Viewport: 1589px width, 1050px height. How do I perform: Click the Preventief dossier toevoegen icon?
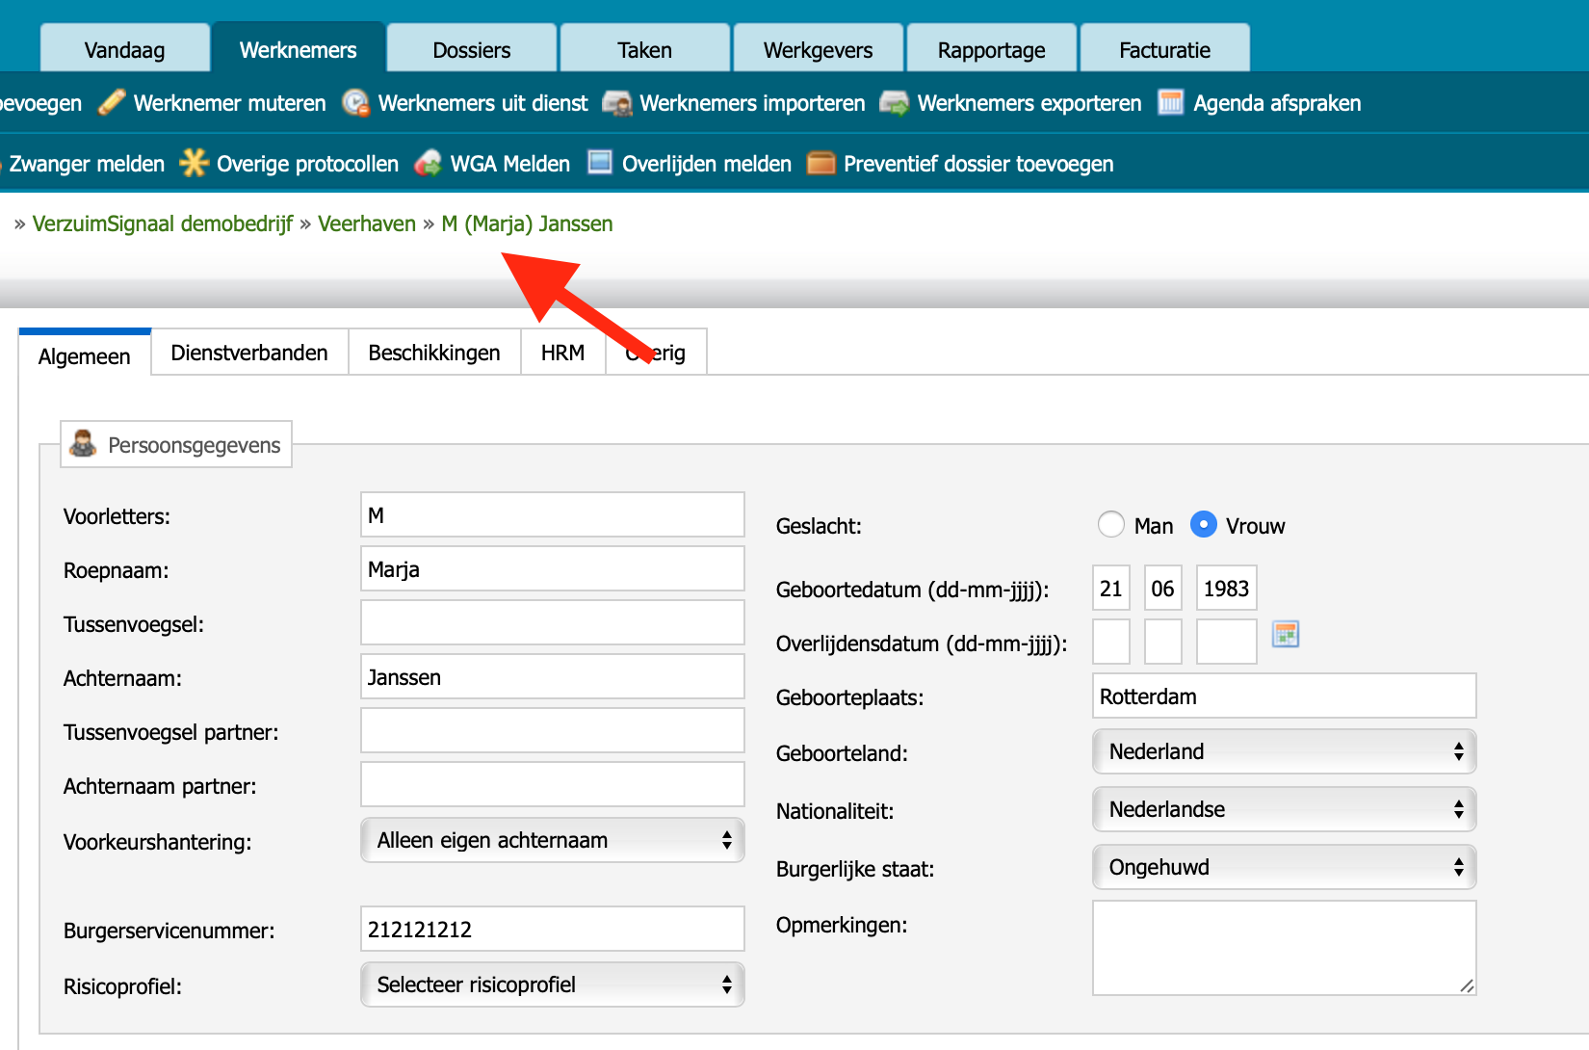click(x=821, y=163)
